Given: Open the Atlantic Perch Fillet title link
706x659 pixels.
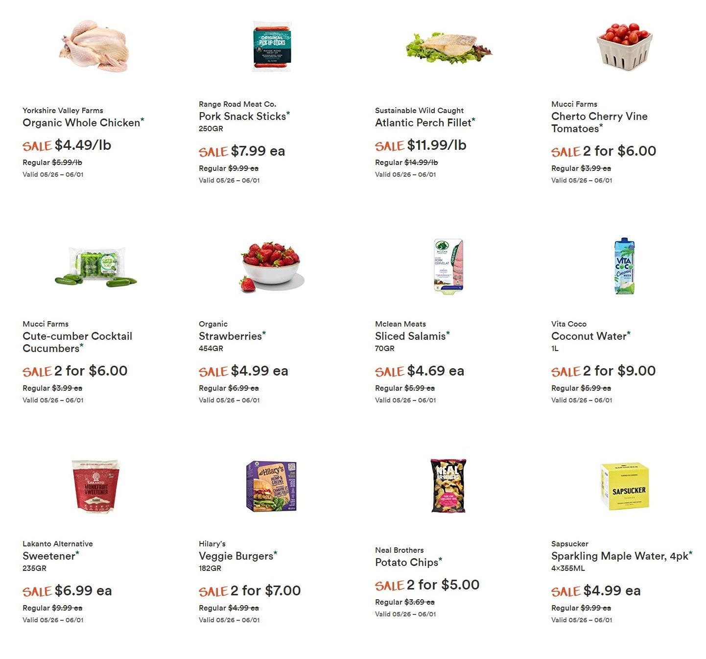Looking at the screenshot, I should click(423, 122).
